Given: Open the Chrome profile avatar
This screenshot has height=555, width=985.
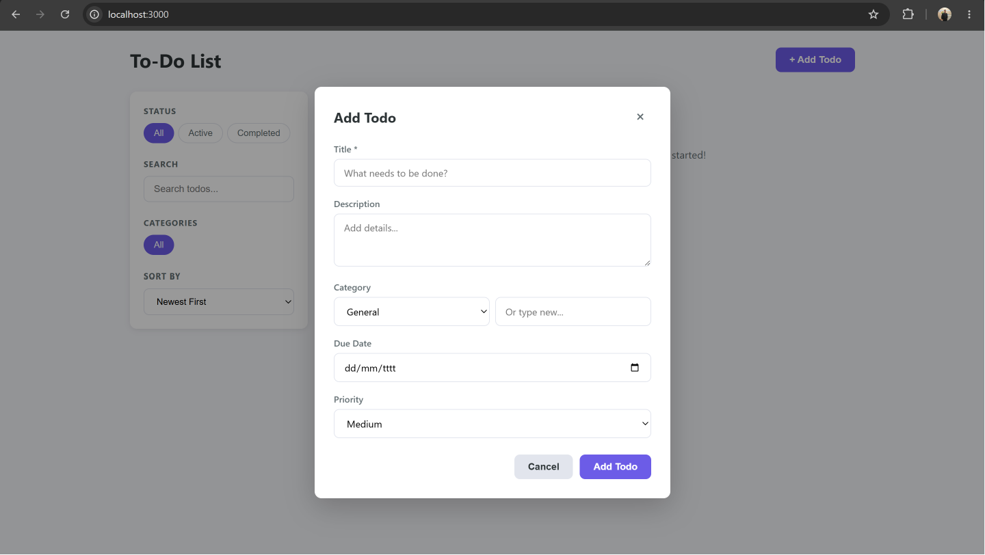Looking at the screenshot, I should 945,14.
